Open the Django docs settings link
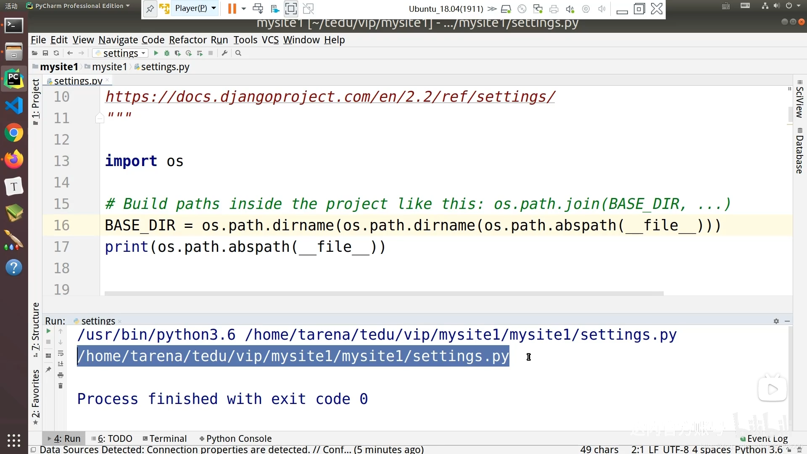This screenshot has height=454, width=807. point(330,97)
